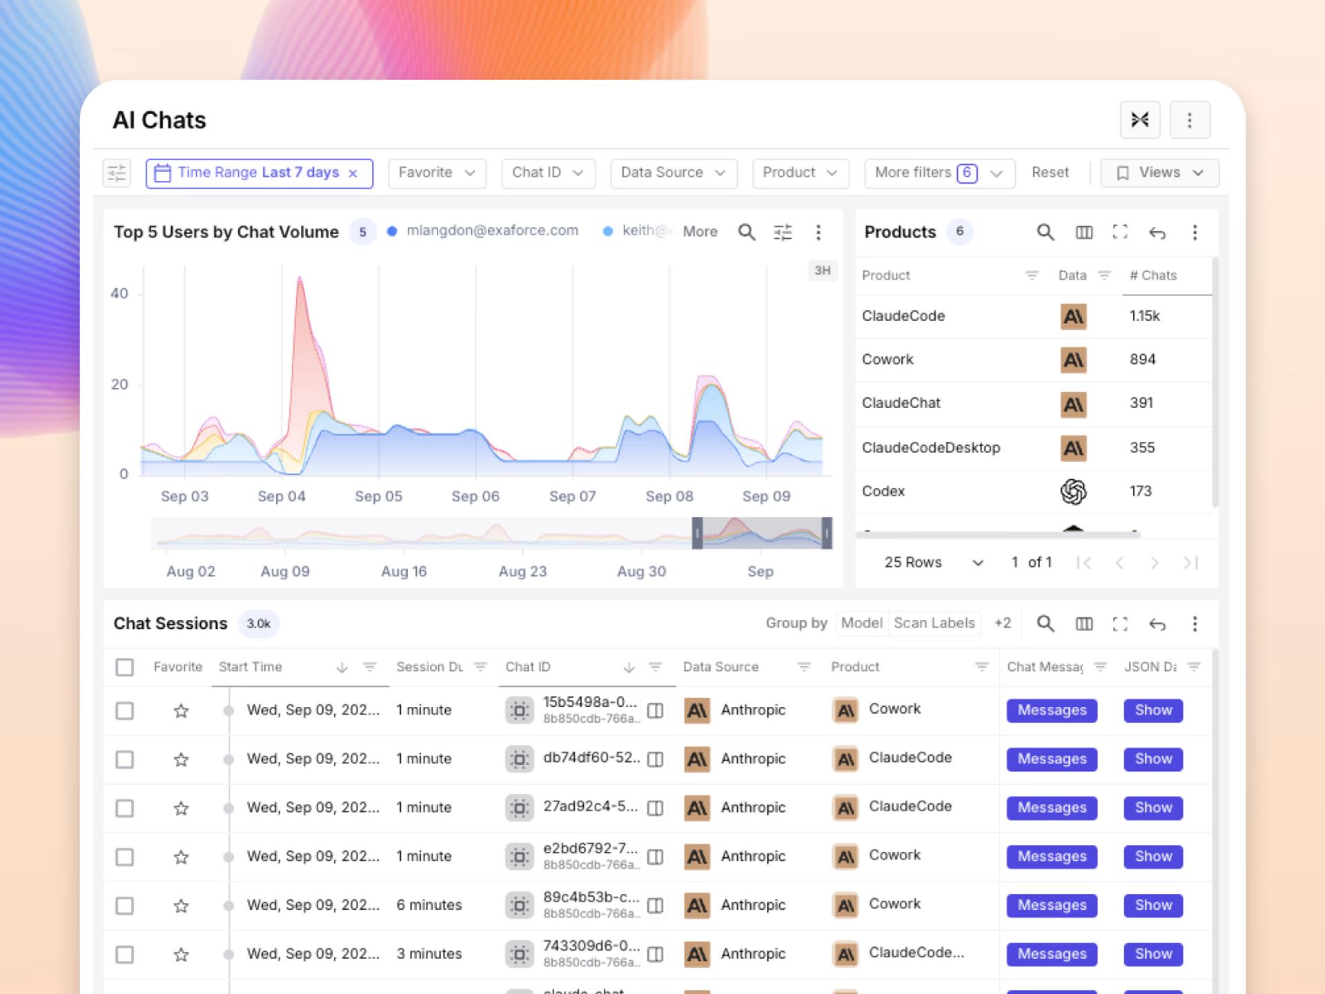This screenshot has width=1325, height=994.
Task: Toggle the keith@ legend series dot
Action: (607, 231)
